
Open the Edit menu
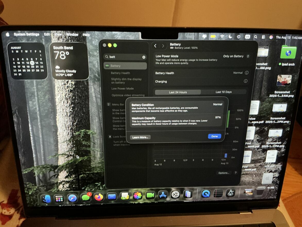[47, 34]
